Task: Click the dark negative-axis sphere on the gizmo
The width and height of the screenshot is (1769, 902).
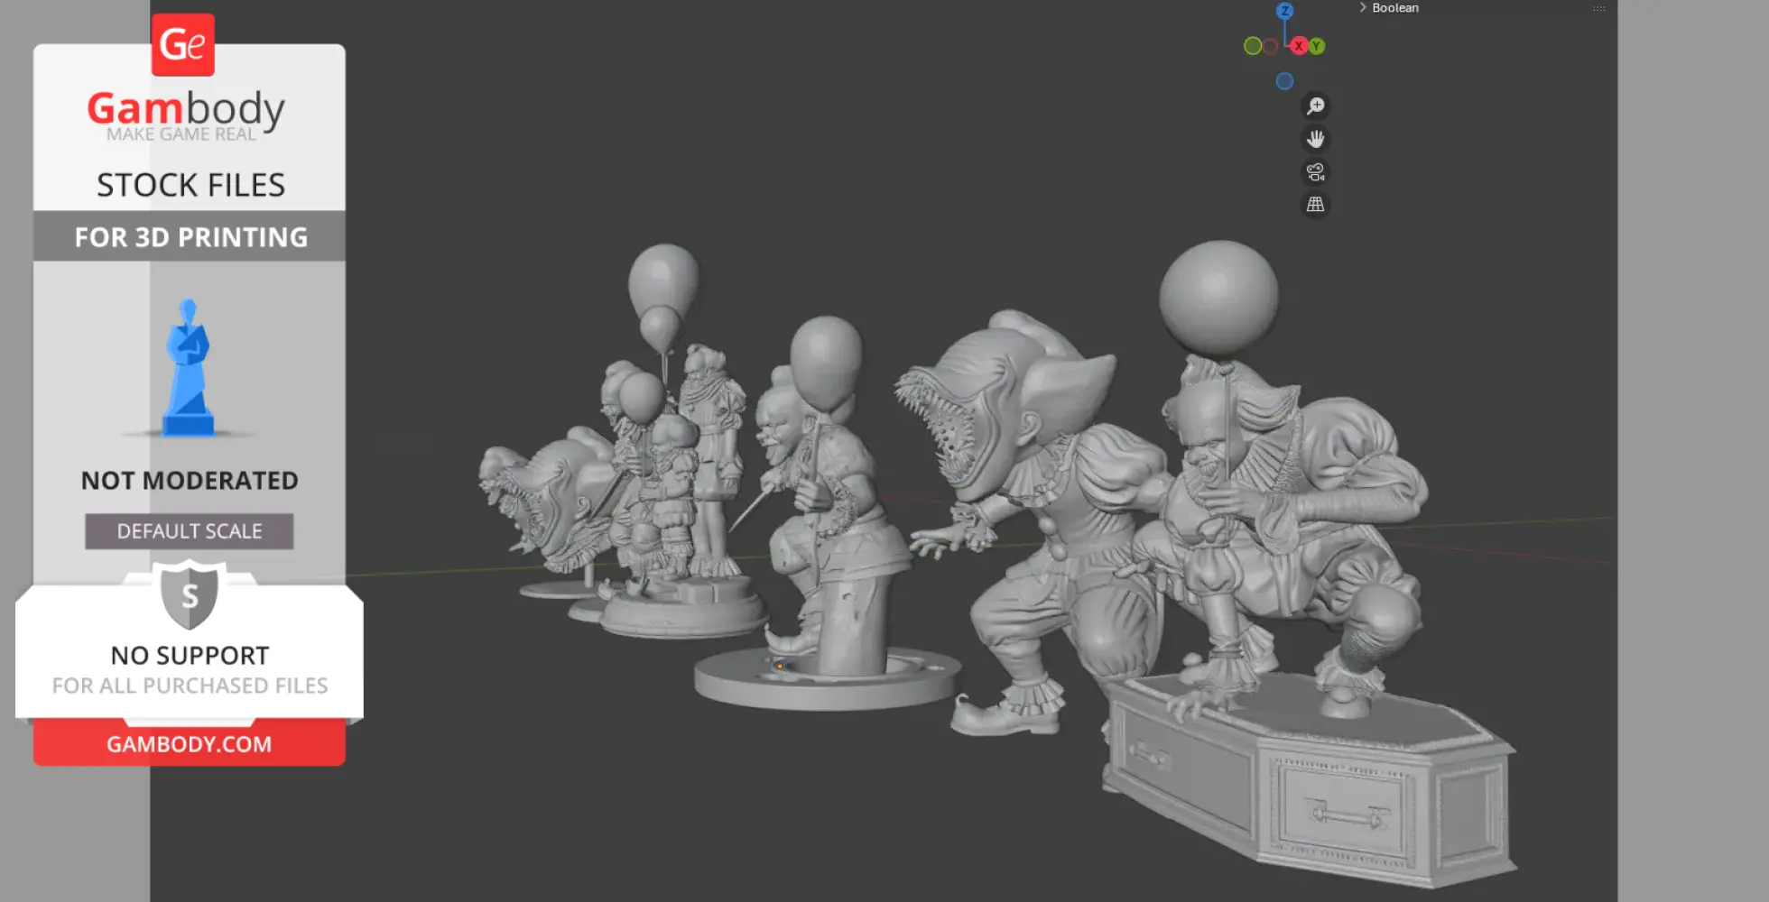Action: coord(1272,46)
